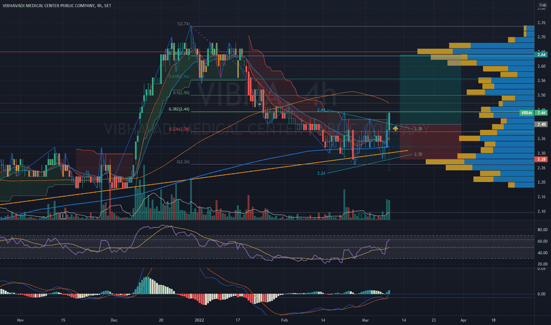
Task: Select the VIBHA symbol price tag
Action: (526, 113)
